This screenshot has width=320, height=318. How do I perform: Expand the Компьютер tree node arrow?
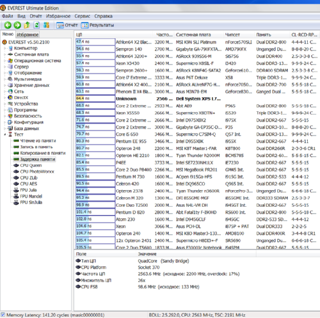click(5, 48)
